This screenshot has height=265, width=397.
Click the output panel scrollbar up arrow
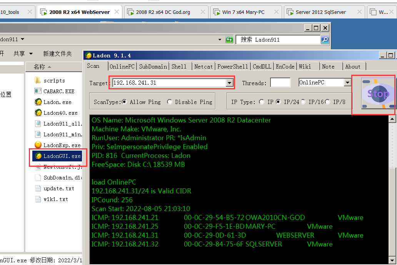(x=392, y=119)
